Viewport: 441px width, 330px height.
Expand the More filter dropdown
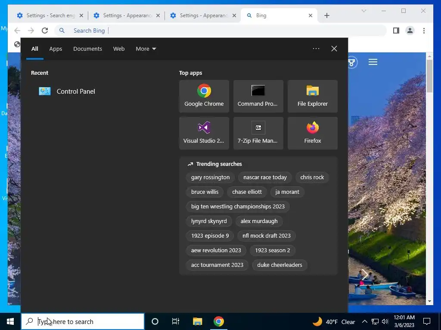coord(146,49)
